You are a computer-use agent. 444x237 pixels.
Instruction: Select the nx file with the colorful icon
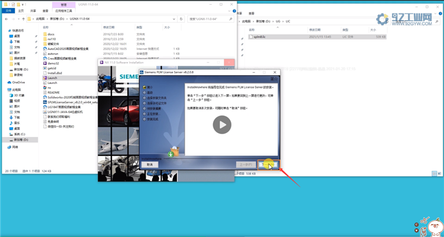(49, 87)
